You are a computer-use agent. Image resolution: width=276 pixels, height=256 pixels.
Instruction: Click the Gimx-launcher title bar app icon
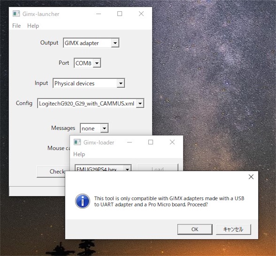(x=16, y=14)
